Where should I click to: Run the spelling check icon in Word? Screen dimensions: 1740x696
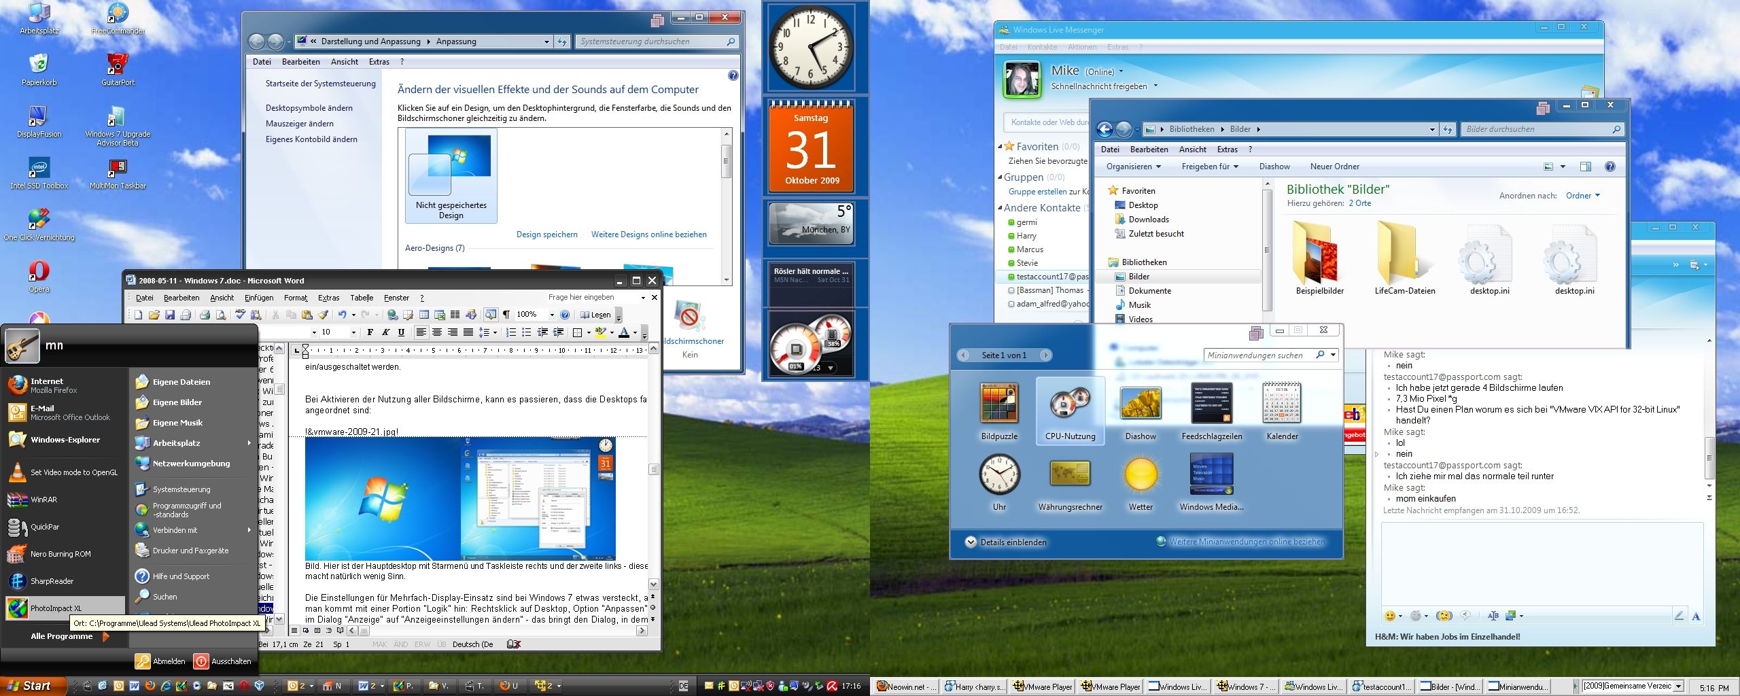click(x=241, y=315)
